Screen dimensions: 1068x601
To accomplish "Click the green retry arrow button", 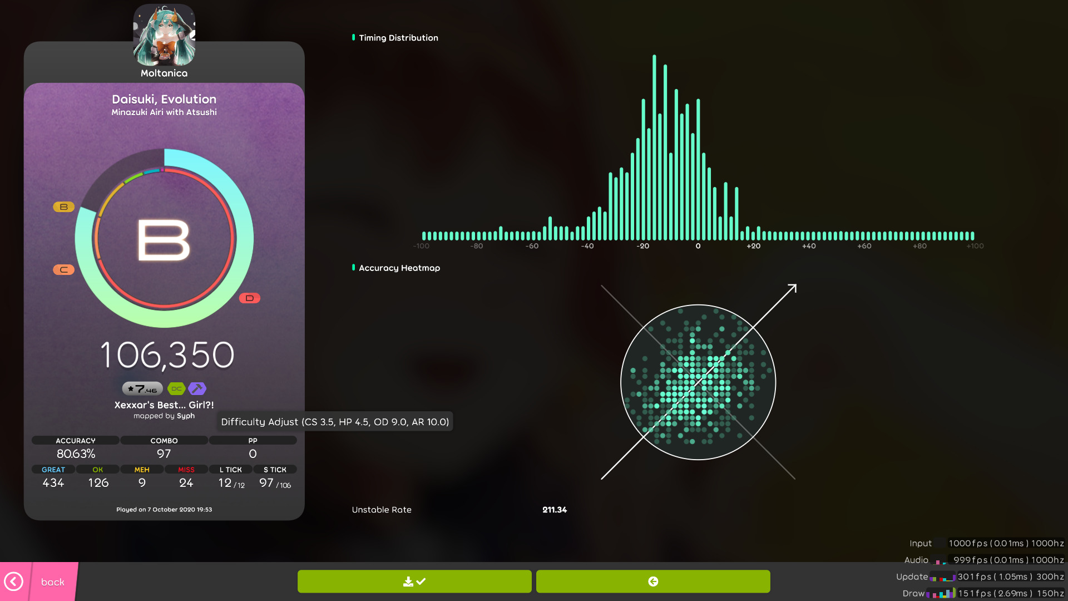I will (x=653, y=582).
